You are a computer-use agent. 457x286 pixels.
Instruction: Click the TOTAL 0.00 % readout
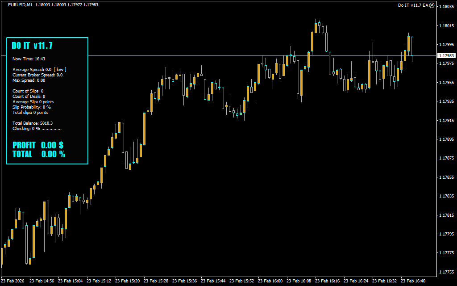pos(39,154)
